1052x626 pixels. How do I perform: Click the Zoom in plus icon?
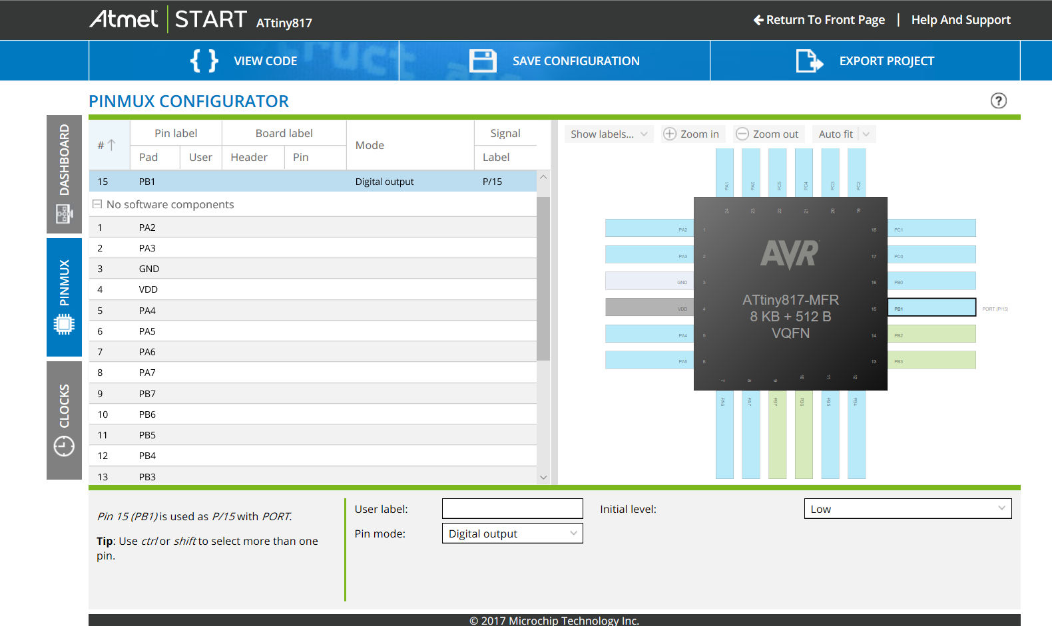pos(670,134)
